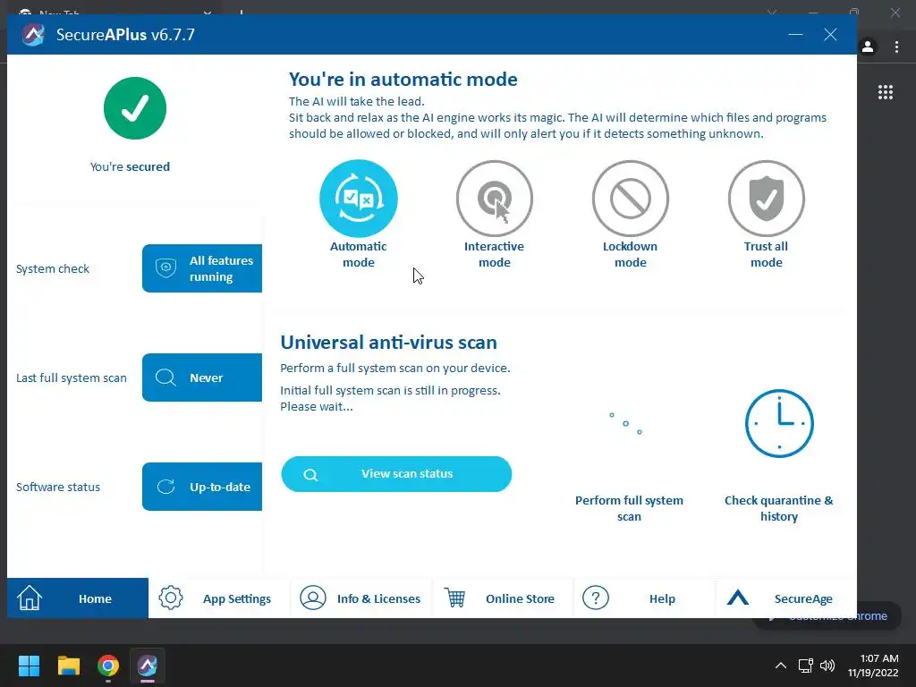Open the Online Store tab
The height and width of the screenshot is (687, 916).
click(503, 598)
